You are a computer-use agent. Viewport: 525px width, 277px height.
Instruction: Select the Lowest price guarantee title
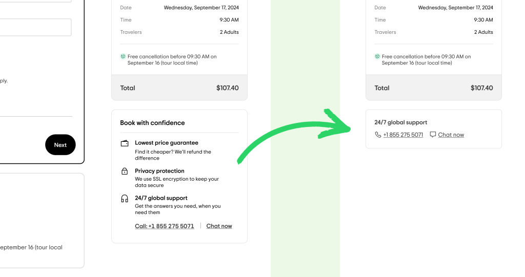[x=167, y=143]
